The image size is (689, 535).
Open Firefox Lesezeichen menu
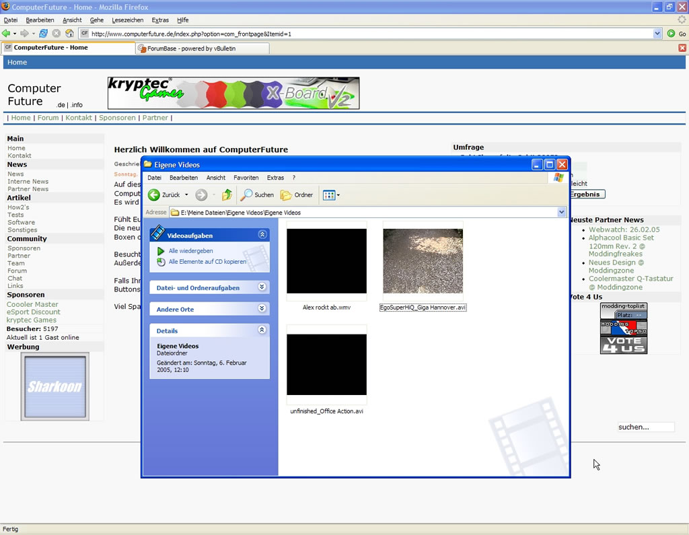click(127, 20)
